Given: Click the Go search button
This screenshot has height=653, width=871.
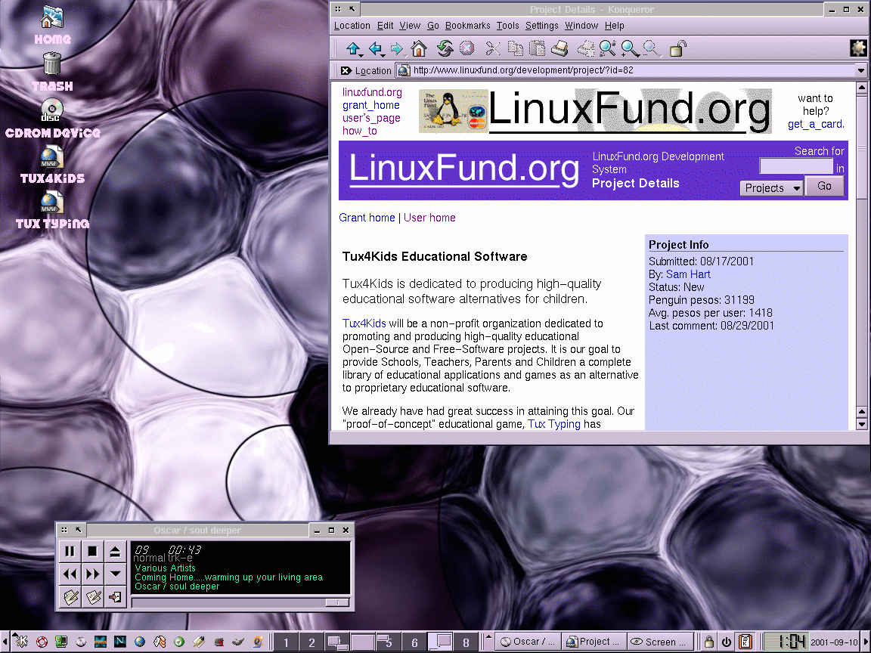Looking at the screenshot, I should click(x=824, y=186).
